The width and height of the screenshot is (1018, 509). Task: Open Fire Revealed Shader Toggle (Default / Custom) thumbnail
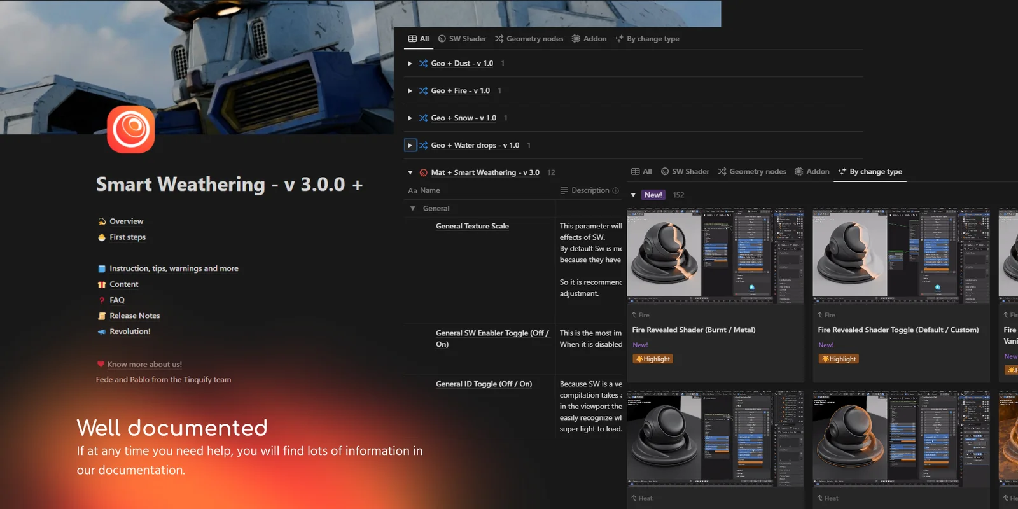(x=901, y=255)
